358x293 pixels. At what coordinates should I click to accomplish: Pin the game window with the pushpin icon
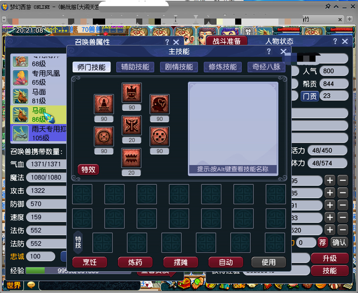(x=328, y=6)
